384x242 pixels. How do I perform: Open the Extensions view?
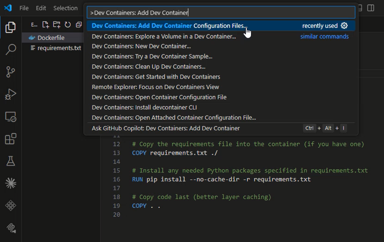[x=11, y=139]
